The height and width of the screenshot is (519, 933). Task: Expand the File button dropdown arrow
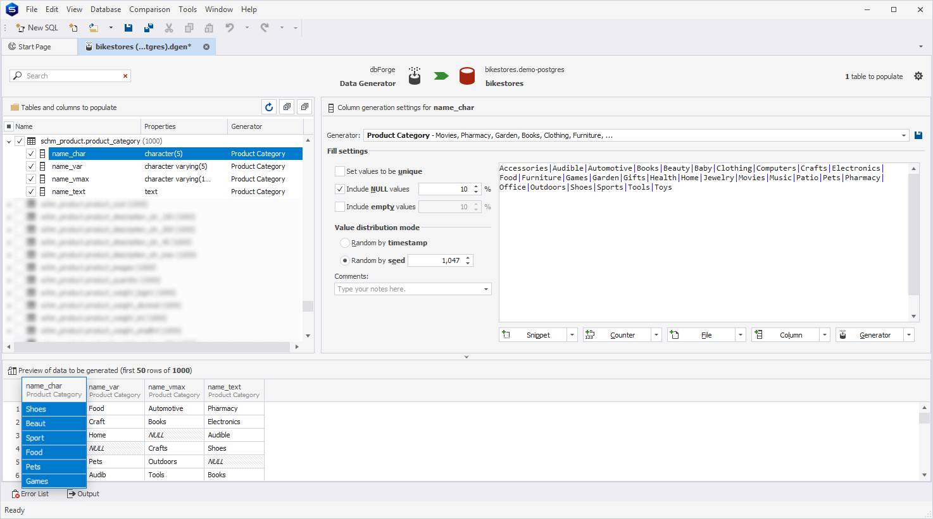741,335
